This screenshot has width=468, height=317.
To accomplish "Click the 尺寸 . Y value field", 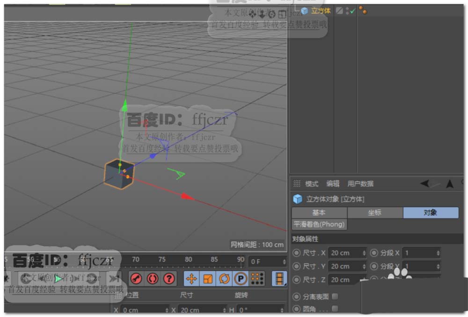I will click(x=347, y=266).
